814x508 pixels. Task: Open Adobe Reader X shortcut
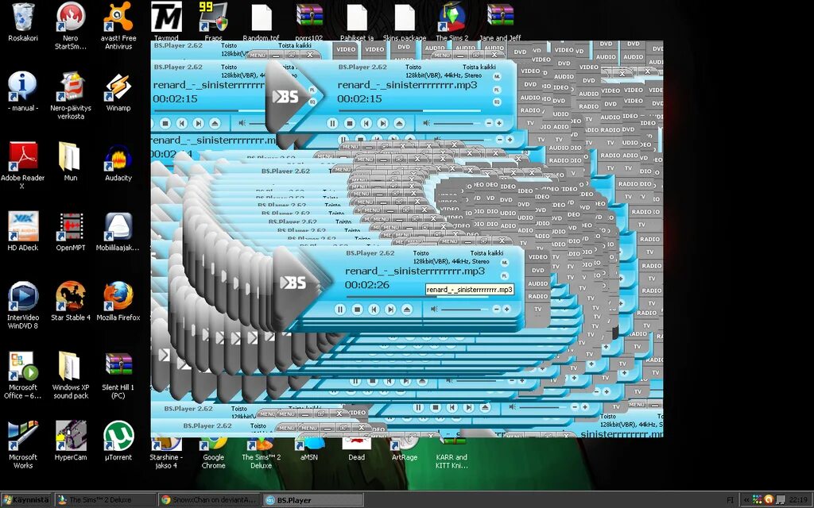23,165
